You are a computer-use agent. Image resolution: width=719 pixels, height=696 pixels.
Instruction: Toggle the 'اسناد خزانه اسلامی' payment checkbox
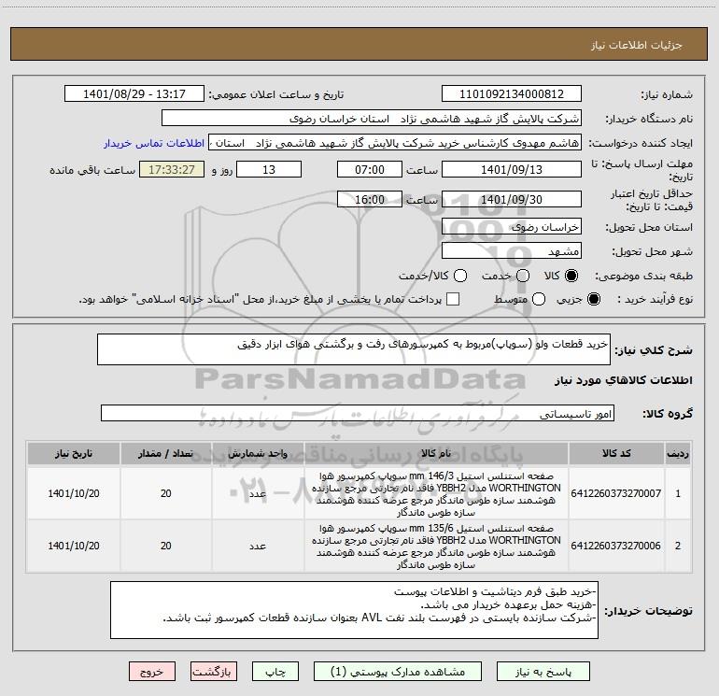pos(453,299)
